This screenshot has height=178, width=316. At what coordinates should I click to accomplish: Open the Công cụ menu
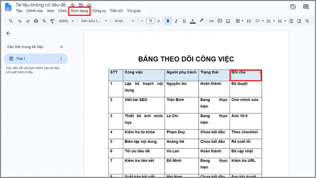(x=99, y=11)
